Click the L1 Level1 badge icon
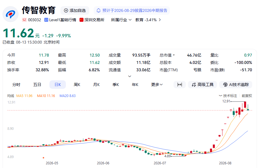The width and height of the screenshot is (259, 168). click(46, 20)
